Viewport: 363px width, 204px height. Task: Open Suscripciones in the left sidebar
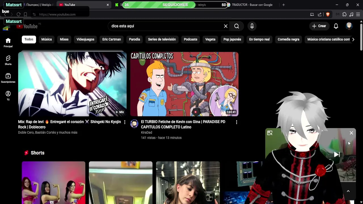8,78
